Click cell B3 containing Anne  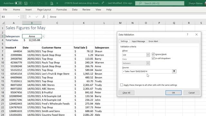click(x=32, y=36)
